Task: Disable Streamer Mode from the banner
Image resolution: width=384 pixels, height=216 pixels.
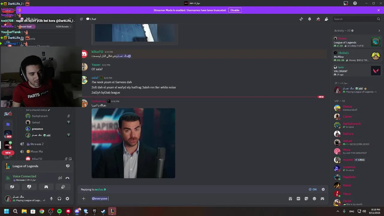Action: (235, 10)
